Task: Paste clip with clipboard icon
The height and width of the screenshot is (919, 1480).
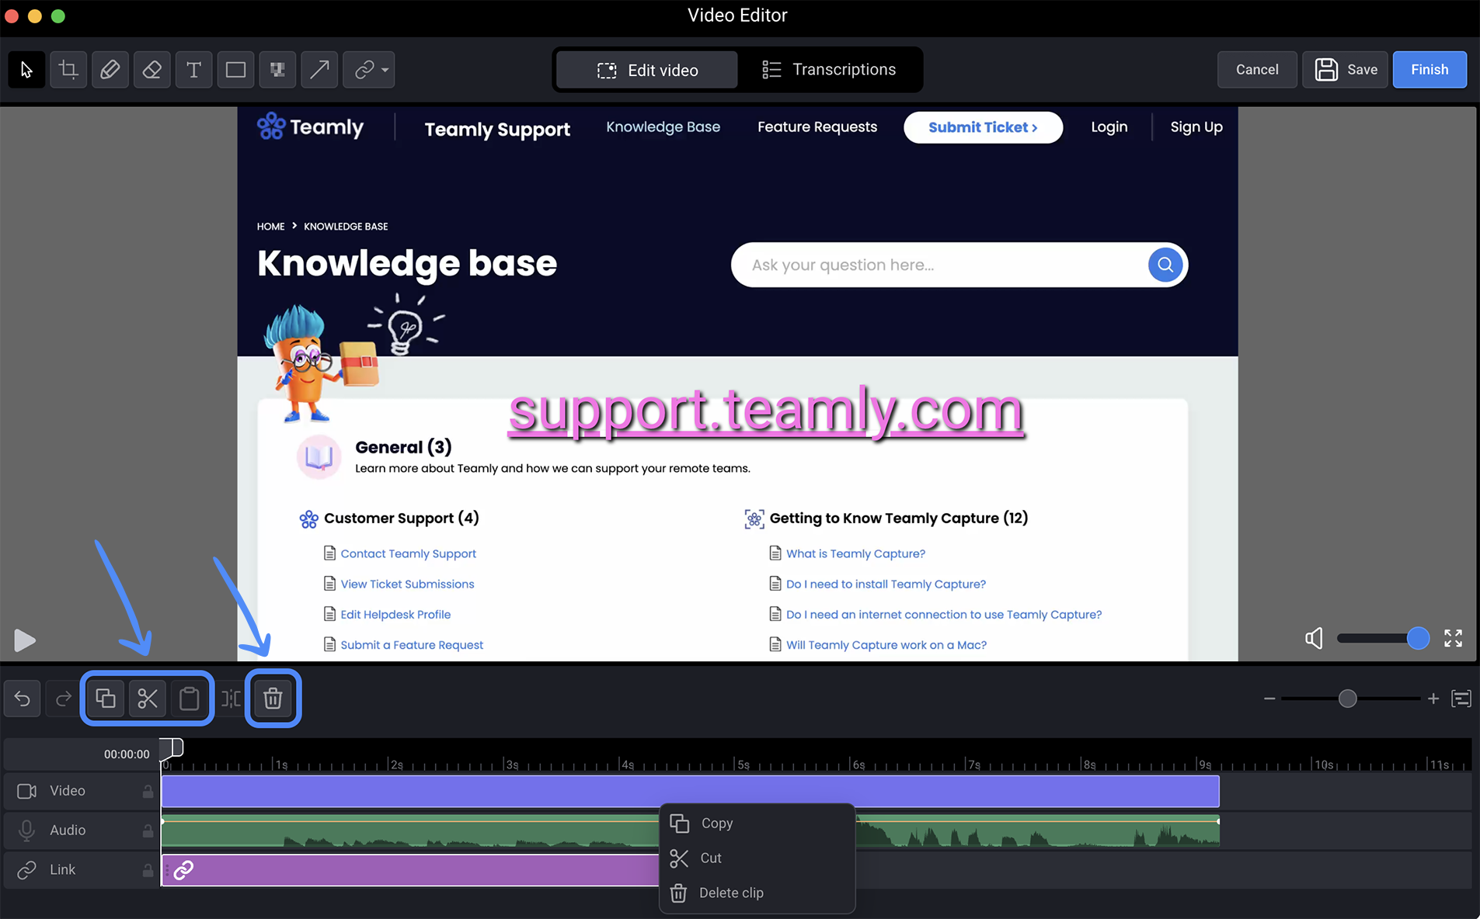Action: click(189, 699)
